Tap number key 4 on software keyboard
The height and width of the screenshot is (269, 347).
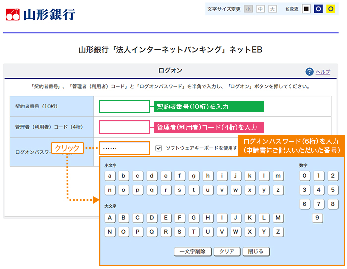click(x=319, y=190)
